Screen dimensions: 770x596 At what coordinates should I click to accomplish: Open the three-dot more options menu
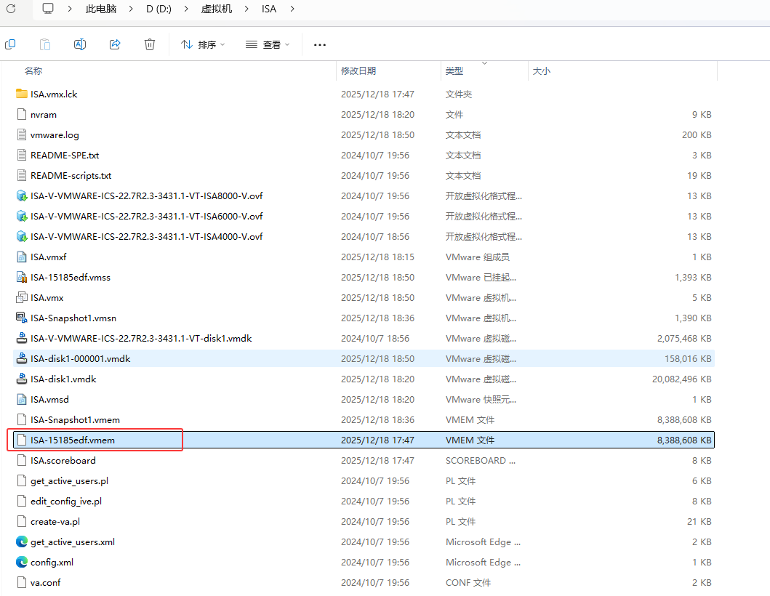(x=320, y=45)
